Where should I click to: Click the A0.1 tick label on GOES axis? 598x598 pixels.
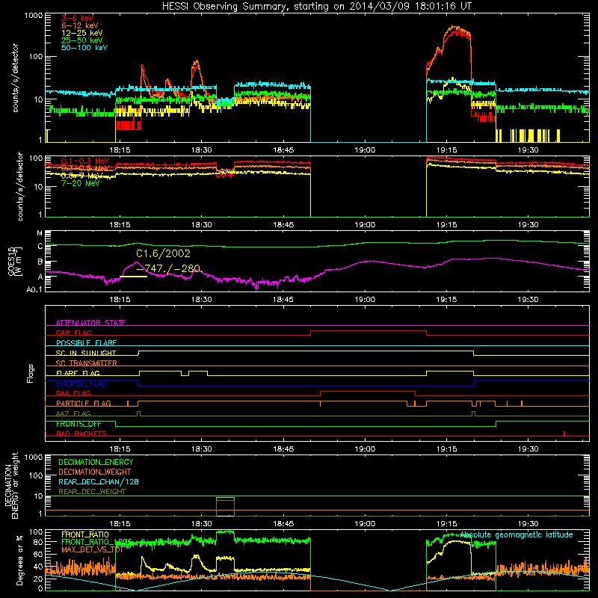(x=34, y=289)
